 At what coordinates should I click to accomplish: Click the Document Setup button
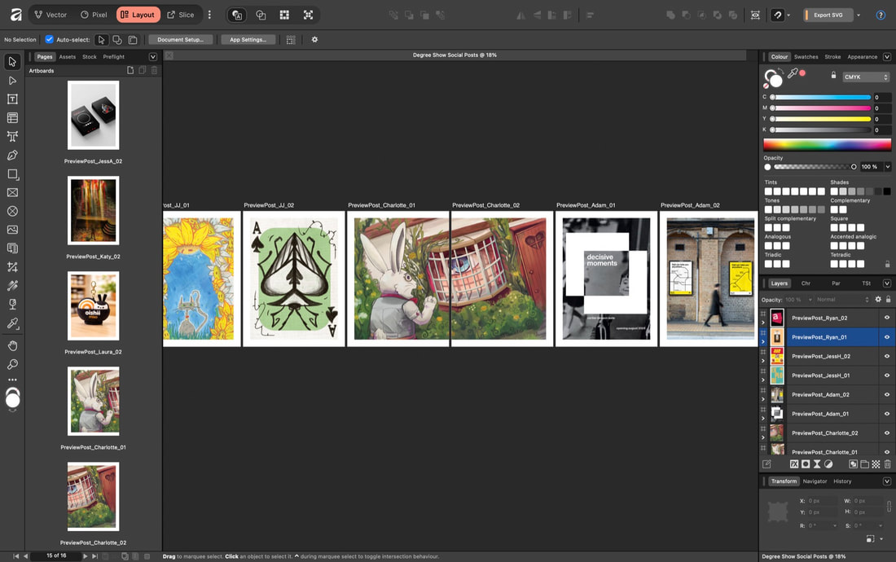tap(181, 39)
